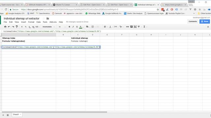Image resolution: width=211 pixels, height=118 pixels.
Task: Select cell with text Individual sitemap
Action: pos(78,38)
